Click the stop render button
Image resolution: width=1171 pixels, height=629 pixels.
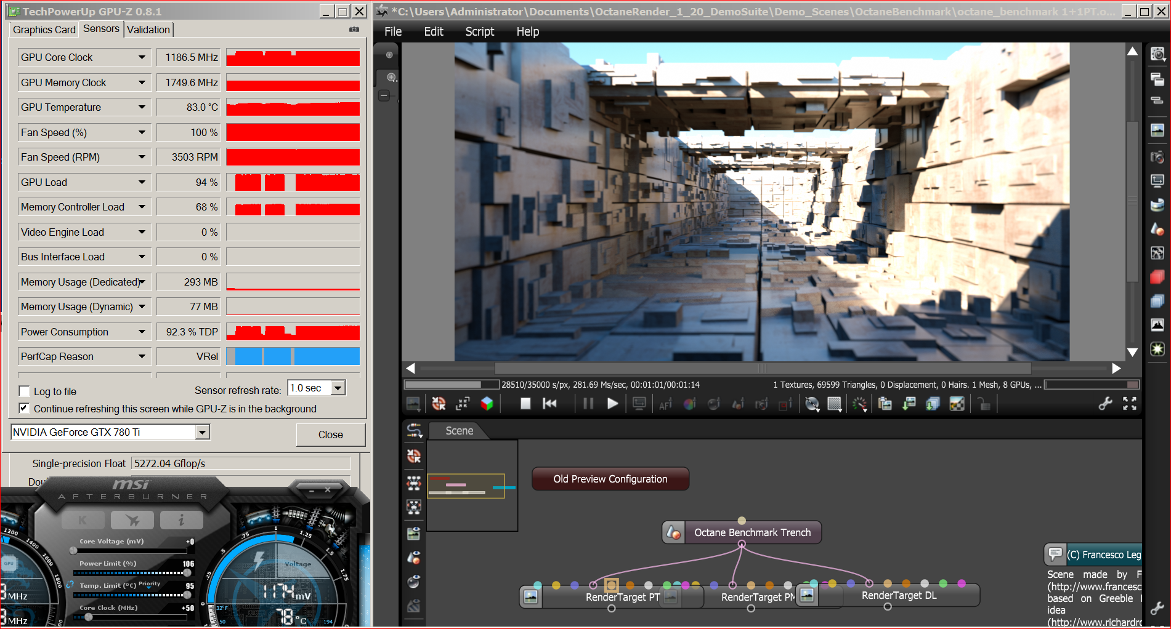pyautogui.click(x=525, y=404)
